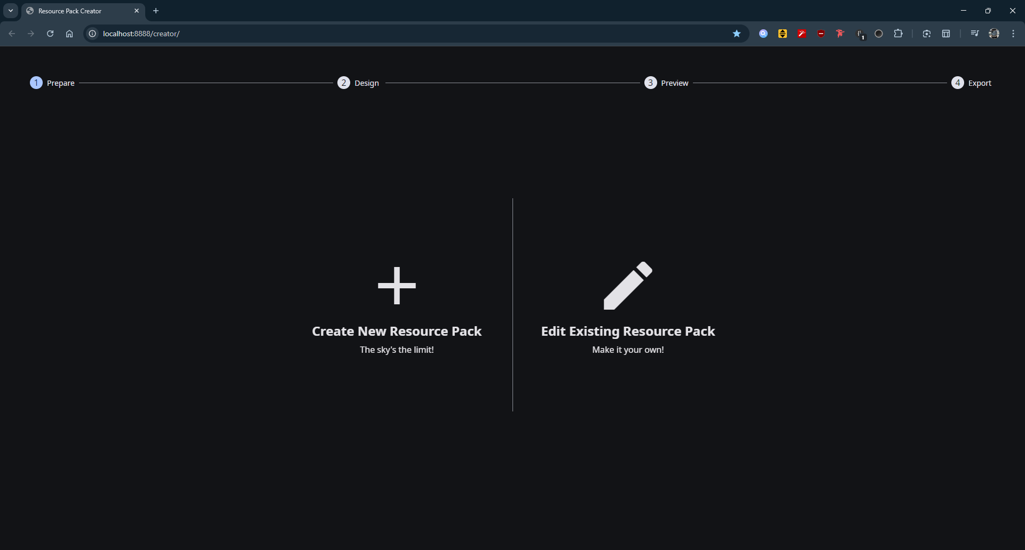1025x550 pixels.
Task: Click the pencil edit icon
Action: (628, 286)
